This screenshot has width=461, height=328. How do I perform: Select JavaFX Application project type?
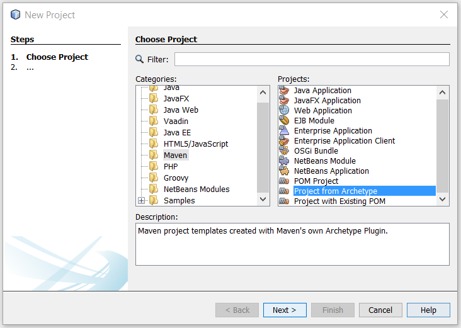point(327,101)
